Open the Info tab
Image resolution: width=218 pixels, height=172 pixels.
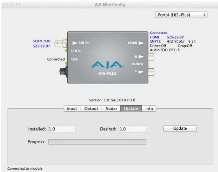point(149,108)
